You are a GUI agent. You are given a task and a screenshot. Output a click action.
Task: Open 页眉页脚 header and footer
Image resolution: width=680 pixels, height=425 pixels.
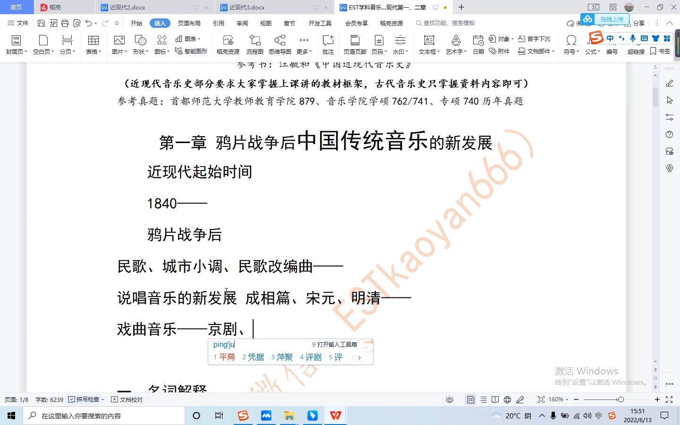coord(355,45)
